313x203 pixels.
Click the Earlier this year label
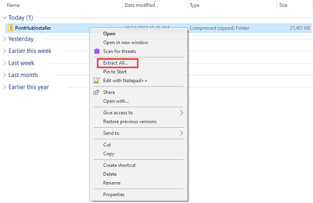pyautogui.click(x=29, y=87)
